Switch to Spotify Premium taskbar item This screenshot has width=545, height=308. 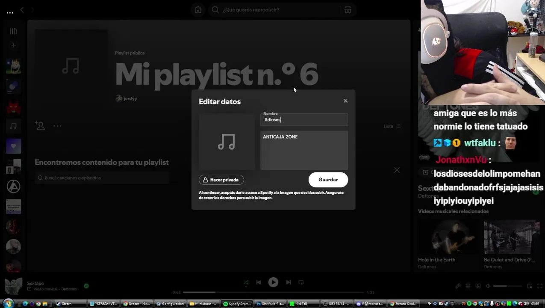(x=237, y=304)
